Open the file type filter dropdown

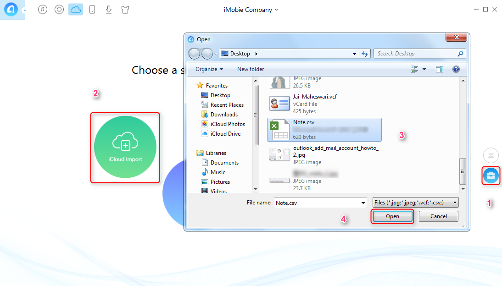(x=416, y=202)
